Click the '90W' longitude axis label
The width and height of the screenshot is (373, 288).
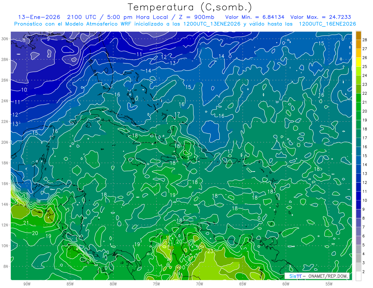27,284
